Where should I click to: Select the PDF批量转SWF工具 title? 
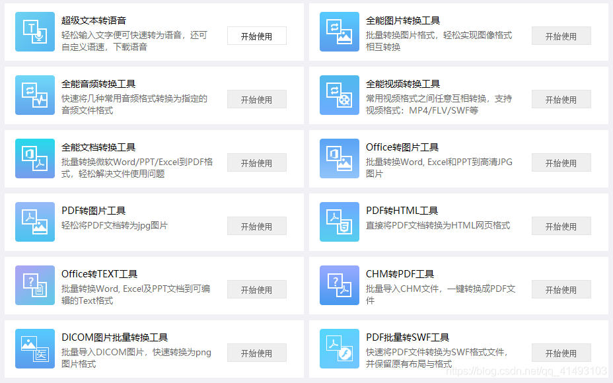(408, 337)
